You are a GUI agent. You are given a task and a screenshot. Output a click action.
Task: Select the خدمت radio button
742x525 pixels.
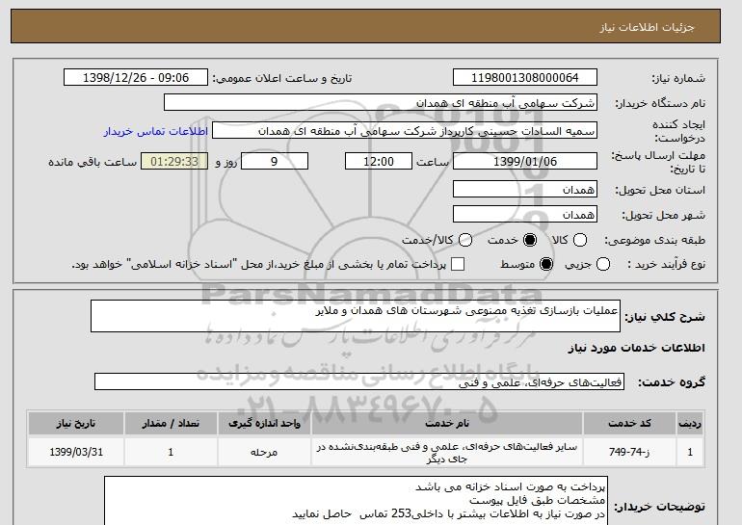click(530, 240)
